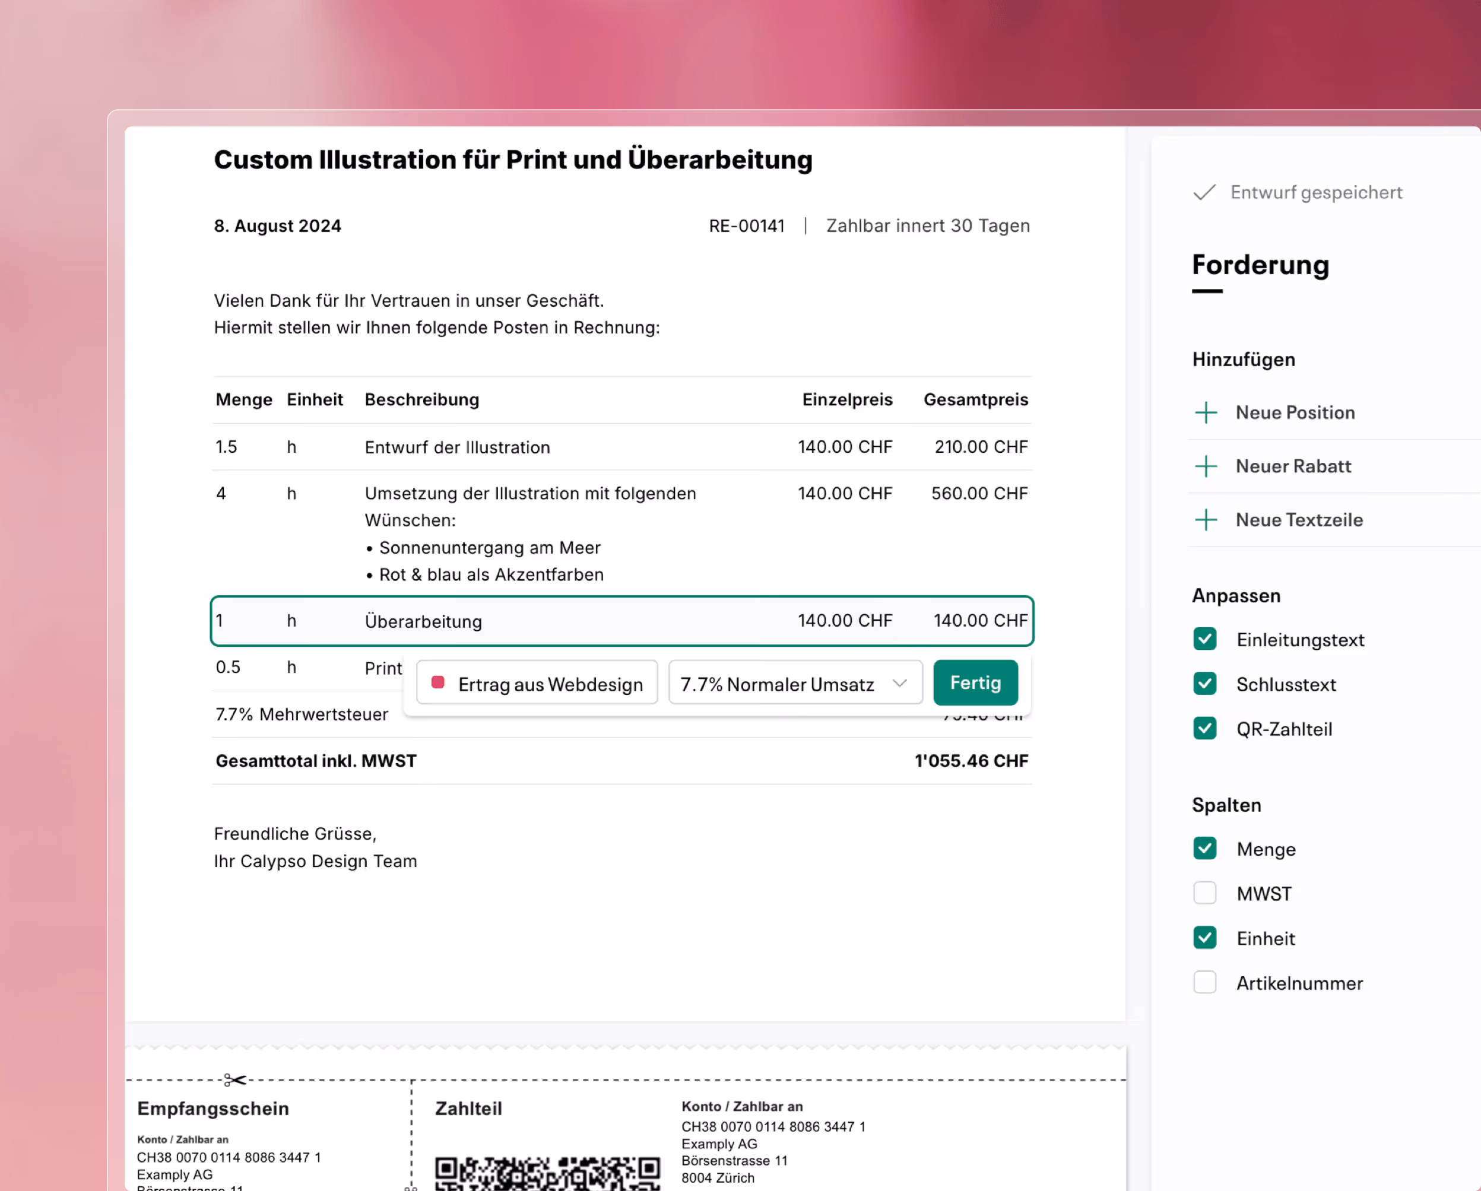Open the Ertrag aus Webdesign account selector
1481x1191 pixels.
tap(537, 682)
